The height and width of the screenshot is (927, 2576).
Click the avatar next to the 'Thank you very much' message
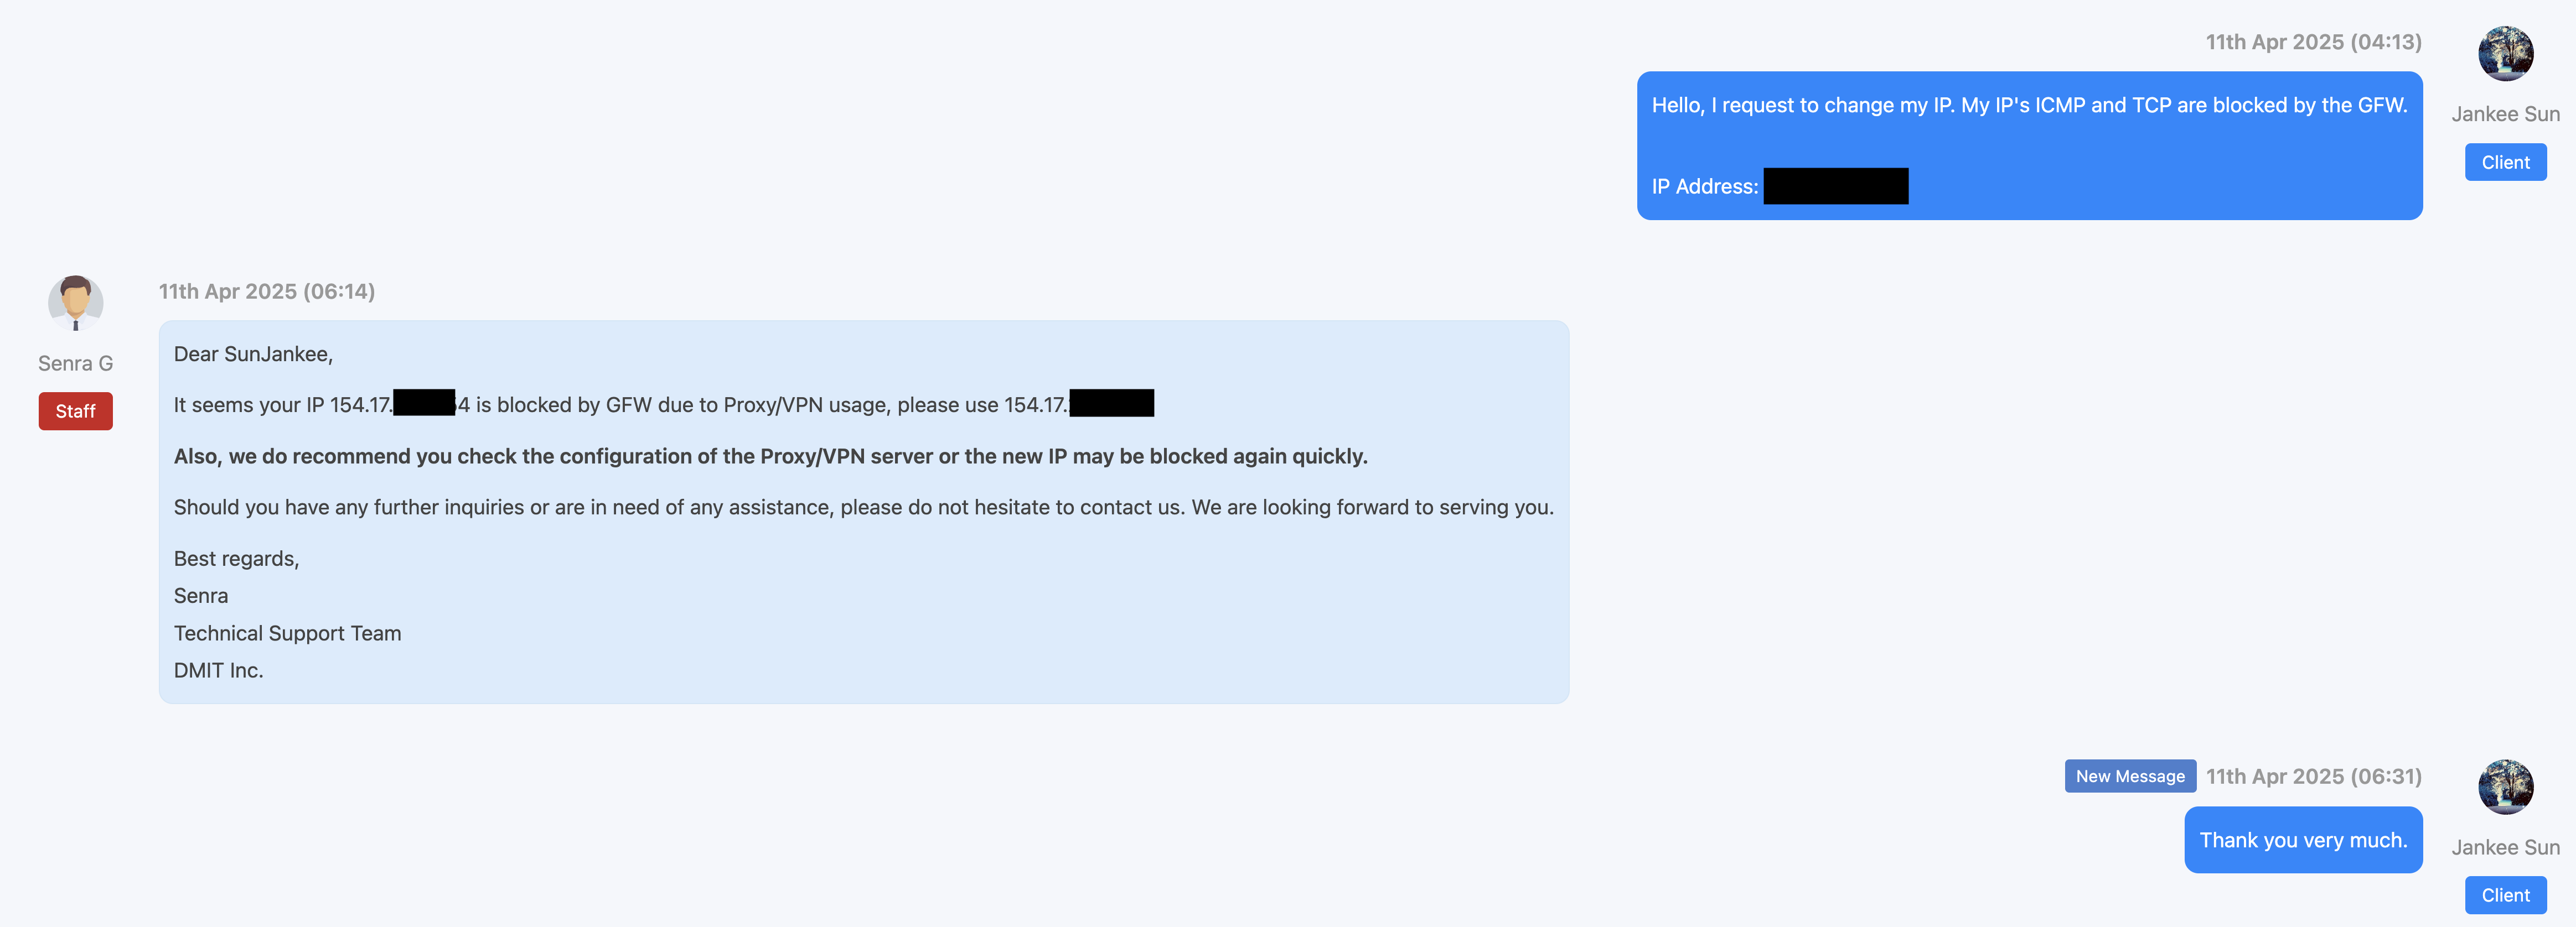[2505, 787]
